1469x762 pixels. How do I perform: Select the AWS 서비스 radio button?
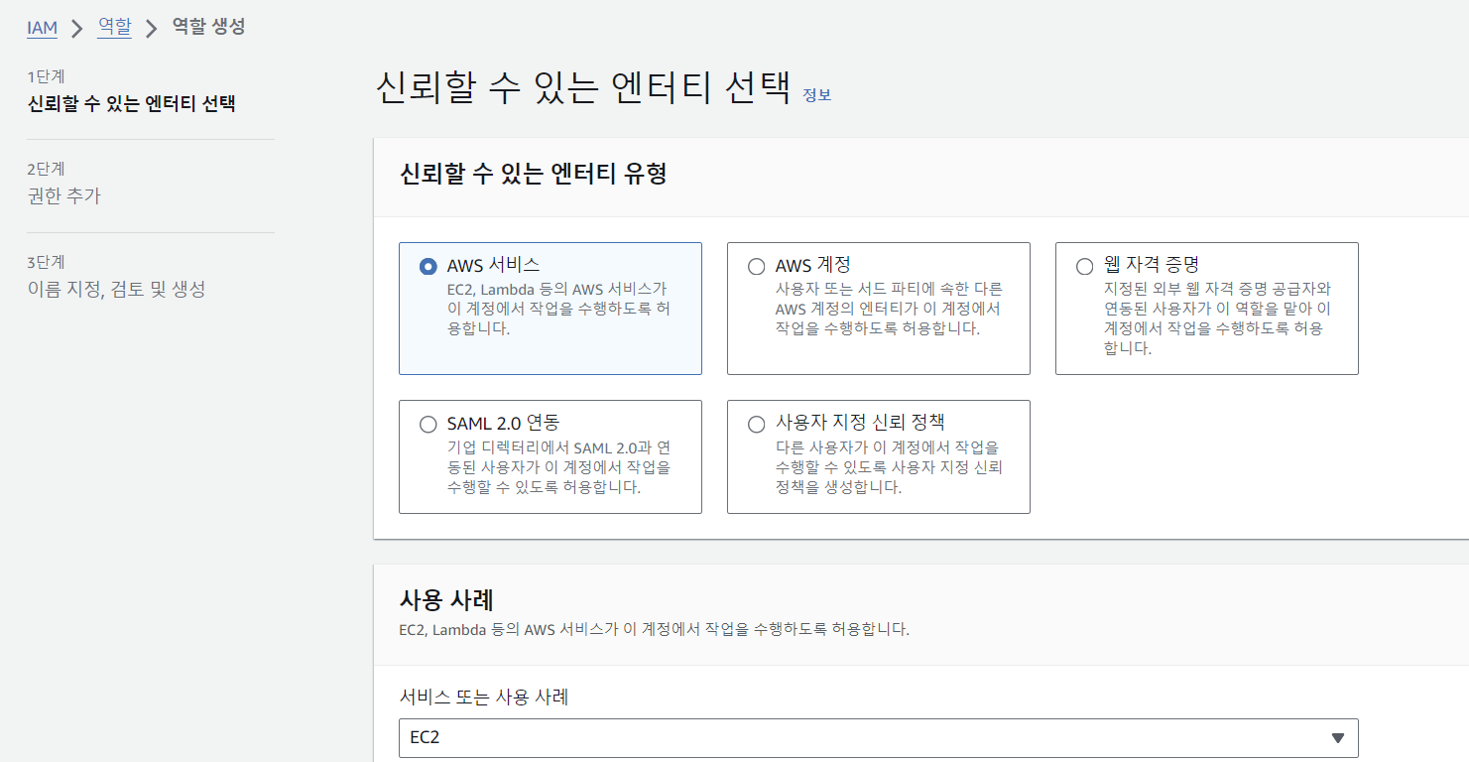tap(428, 266)
